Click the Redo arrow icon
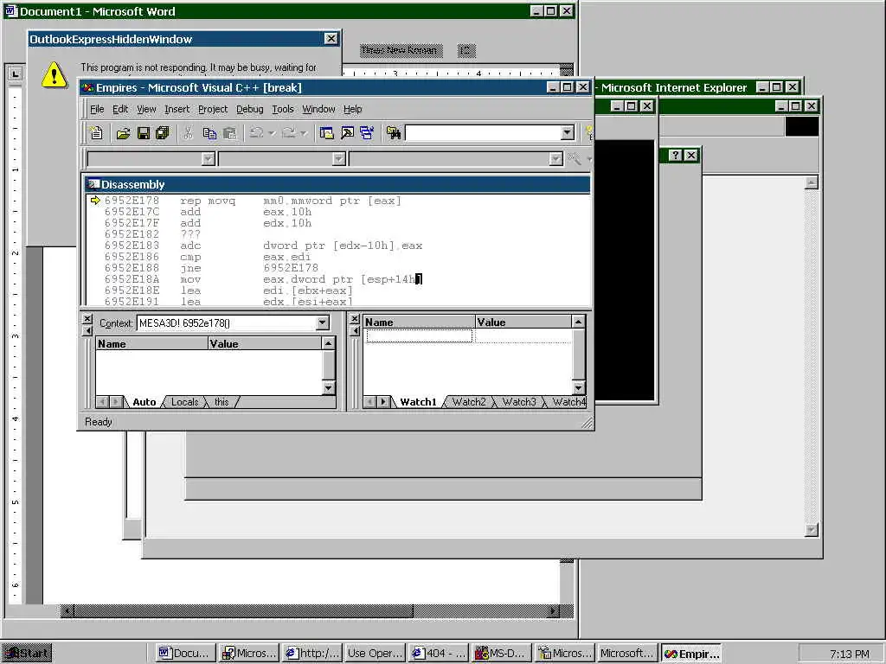Viewport: 886px width, 664px height. pyautogui.click(x=288, y=133)
